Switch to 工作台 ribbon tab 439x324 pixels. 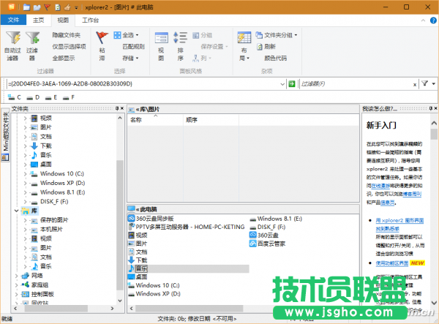tap(91, 20)
